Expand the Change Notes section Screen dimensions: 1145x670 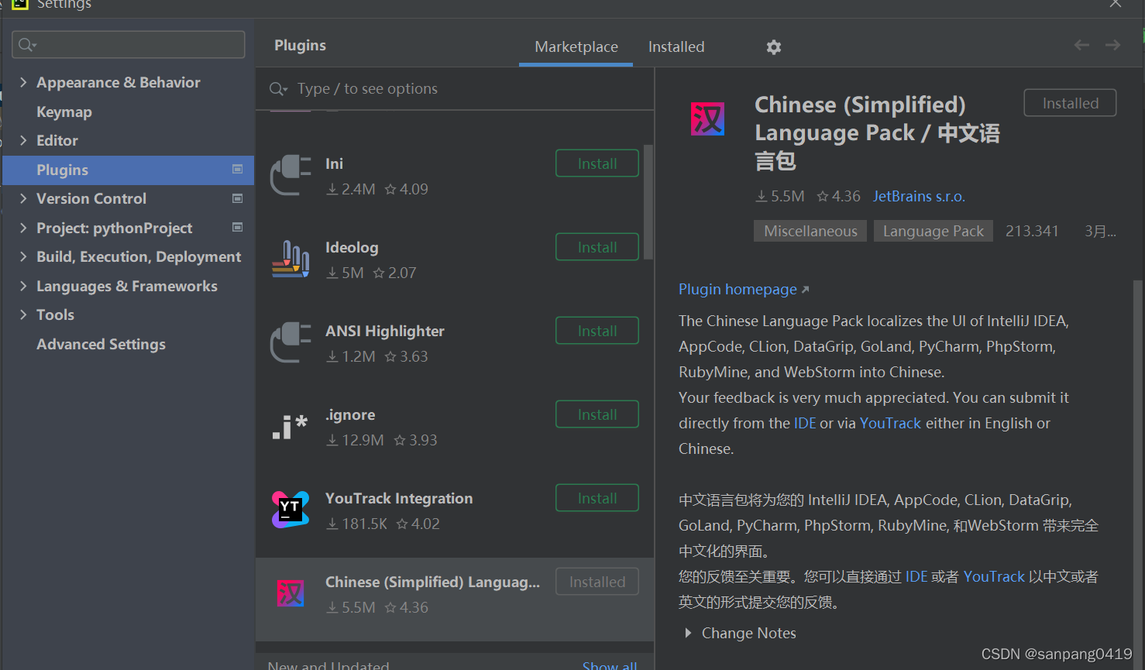click(x=688, y=633)
